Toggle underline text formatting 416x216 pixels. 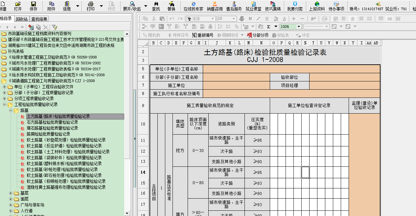[x=267, y=19]
